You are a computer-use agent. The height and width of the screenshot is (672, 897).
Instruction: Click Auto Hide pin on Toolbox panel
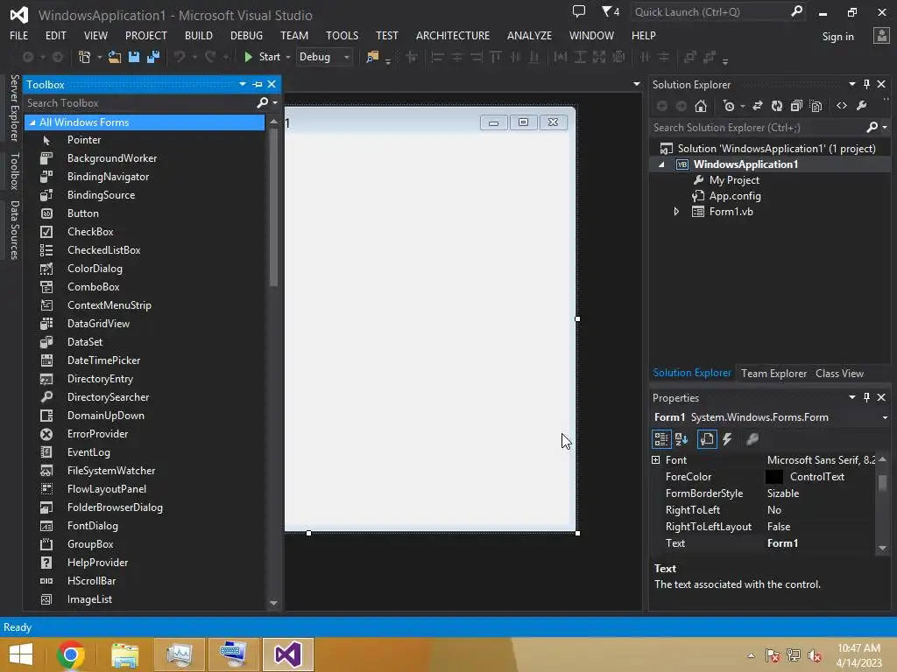(258, 85)
